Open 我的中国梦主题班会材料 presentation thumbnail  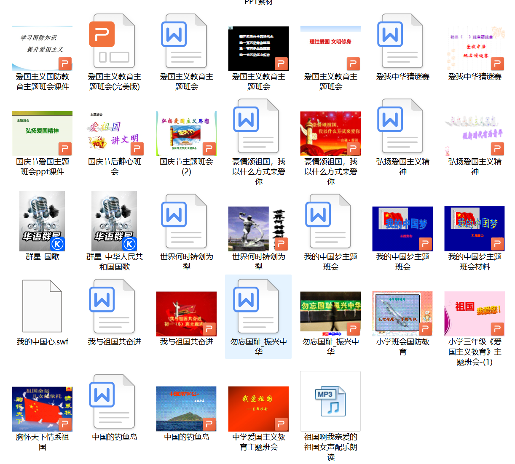tap(475, 228)
